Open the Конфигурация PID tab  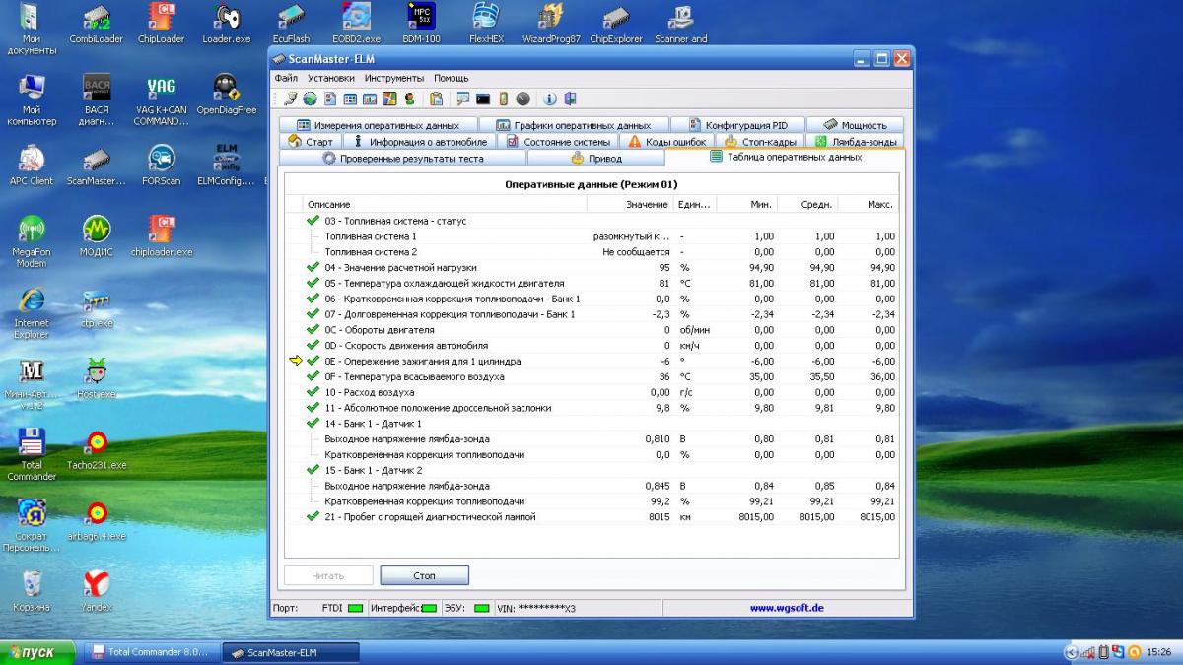(x=738, y=125)
